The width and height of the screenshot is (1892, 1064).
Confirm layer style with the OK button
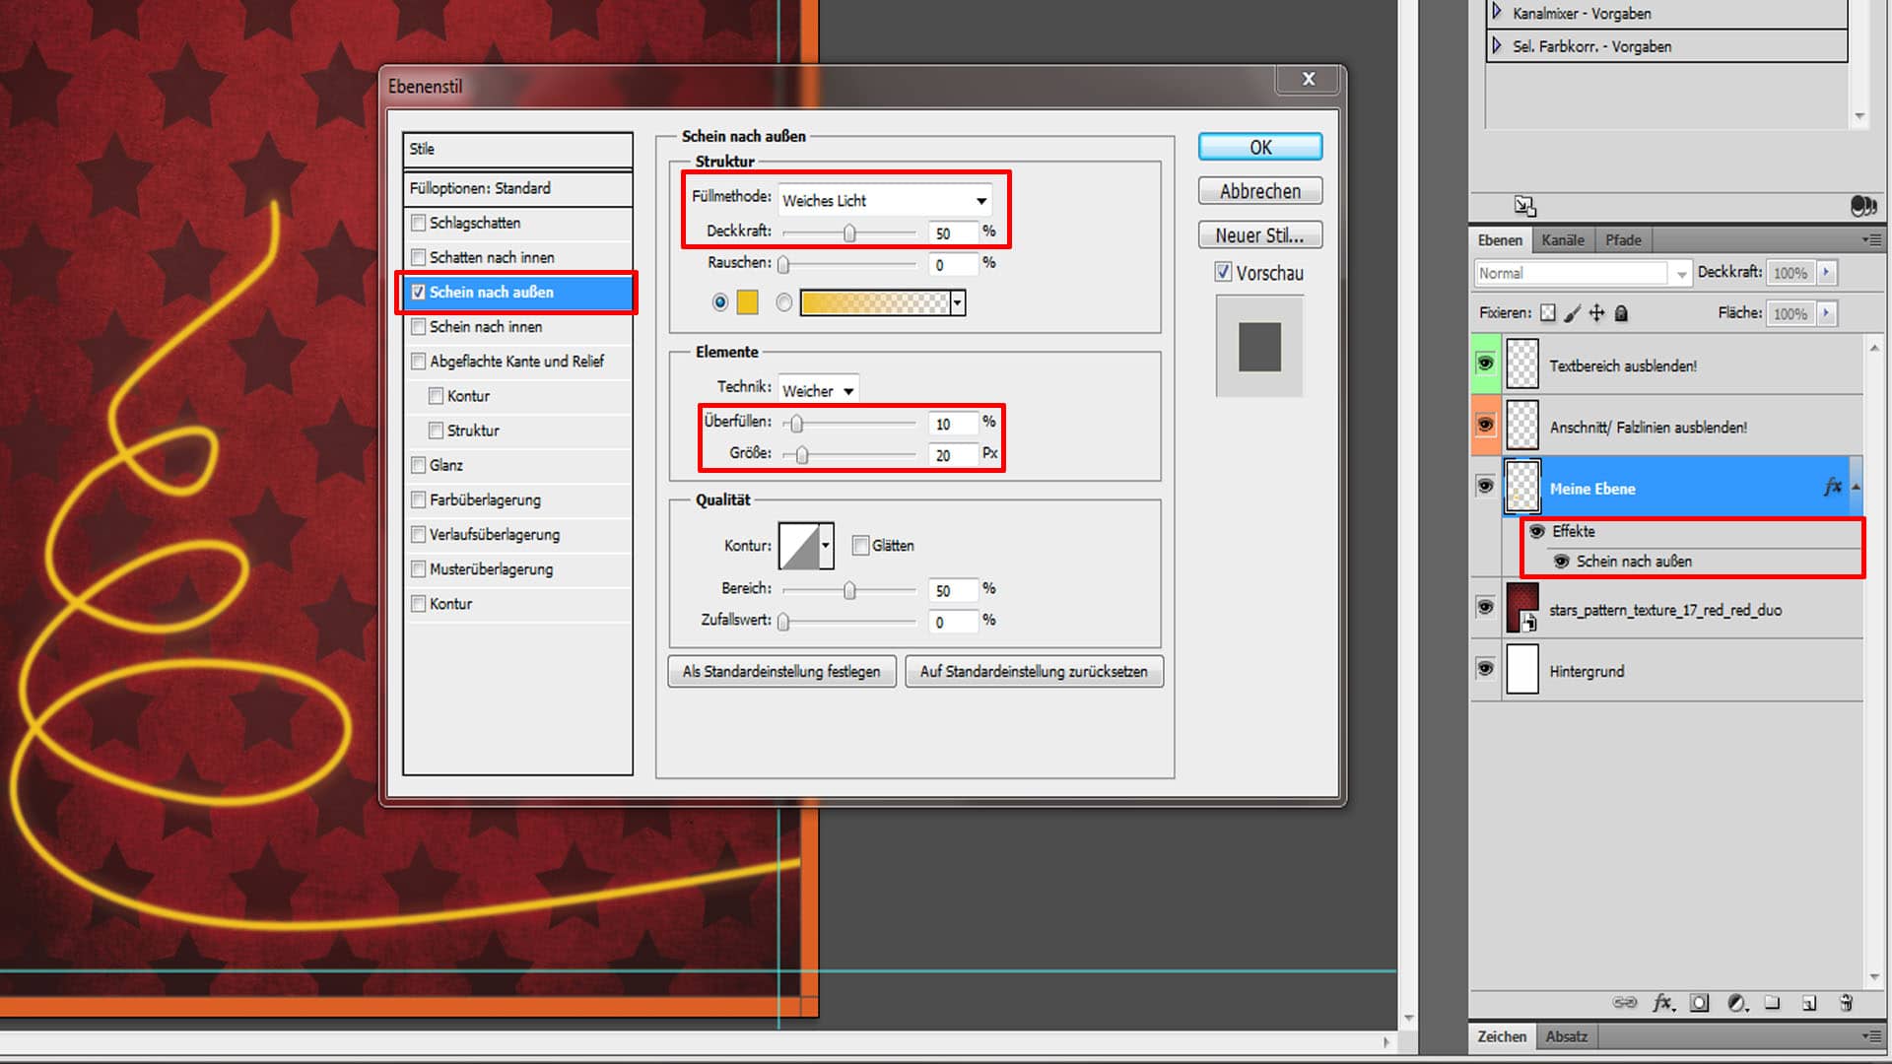[x=1258, y=146]
